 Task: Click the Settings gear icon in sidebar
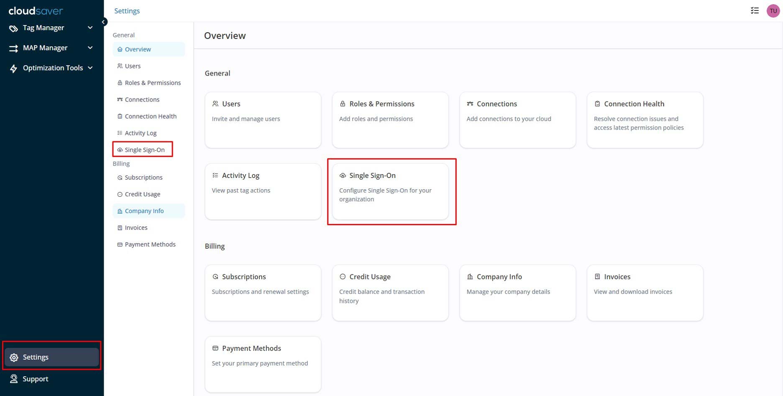pyautogui.click(x=14, y=358)
